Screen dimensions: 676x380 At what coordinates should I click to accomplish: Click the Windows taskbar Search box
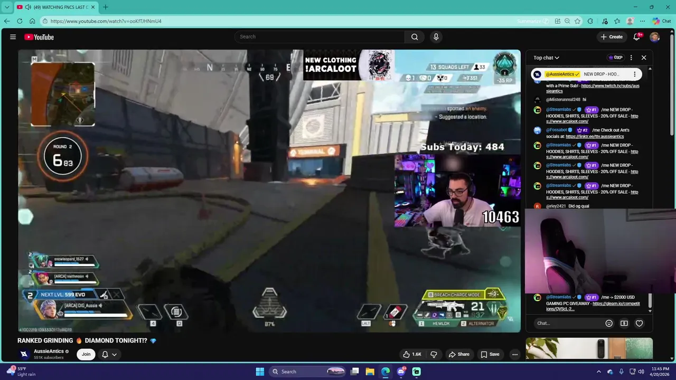(x=308, y=372)
